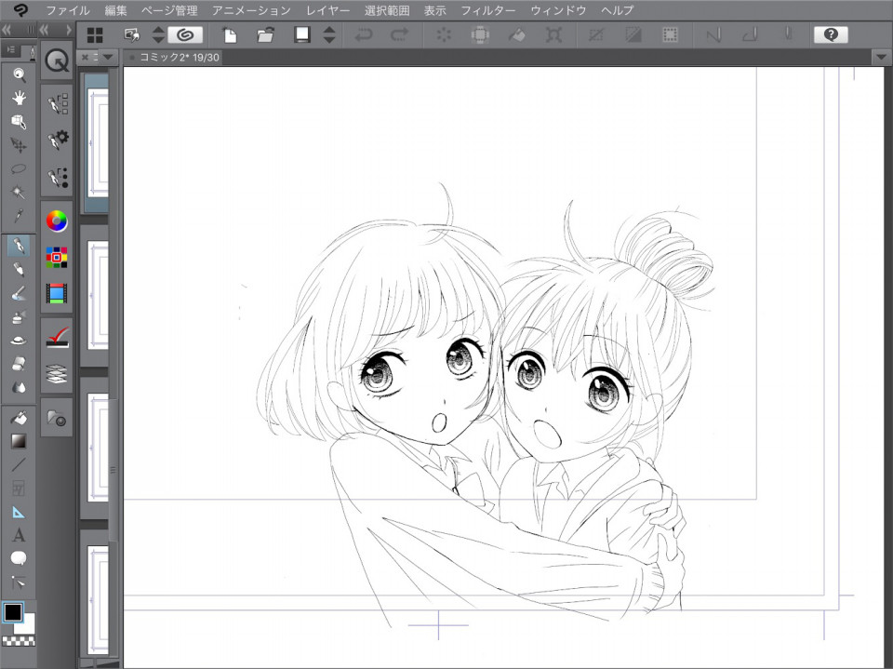893x669 pixels.
Task: Open the Layer stack palette
Action: [x=57, y=374]
